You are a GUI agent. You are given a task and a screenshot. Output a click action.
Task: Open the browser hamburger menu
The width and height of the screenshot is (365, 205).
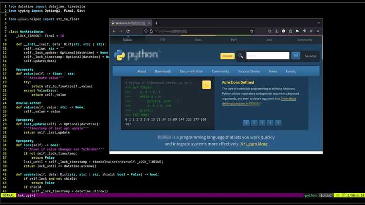(x=318, y=31)
